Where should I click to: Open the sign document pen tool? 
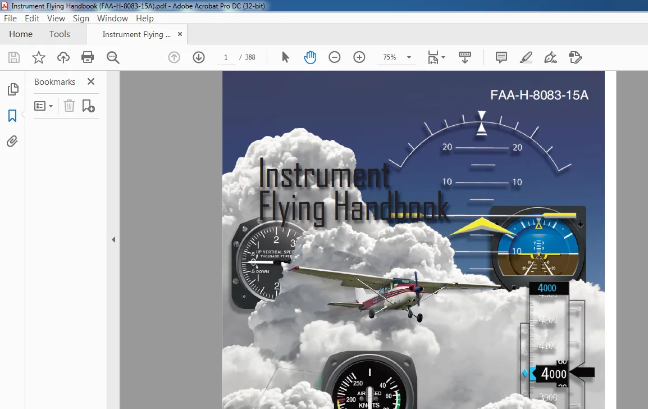pos(550,57)
